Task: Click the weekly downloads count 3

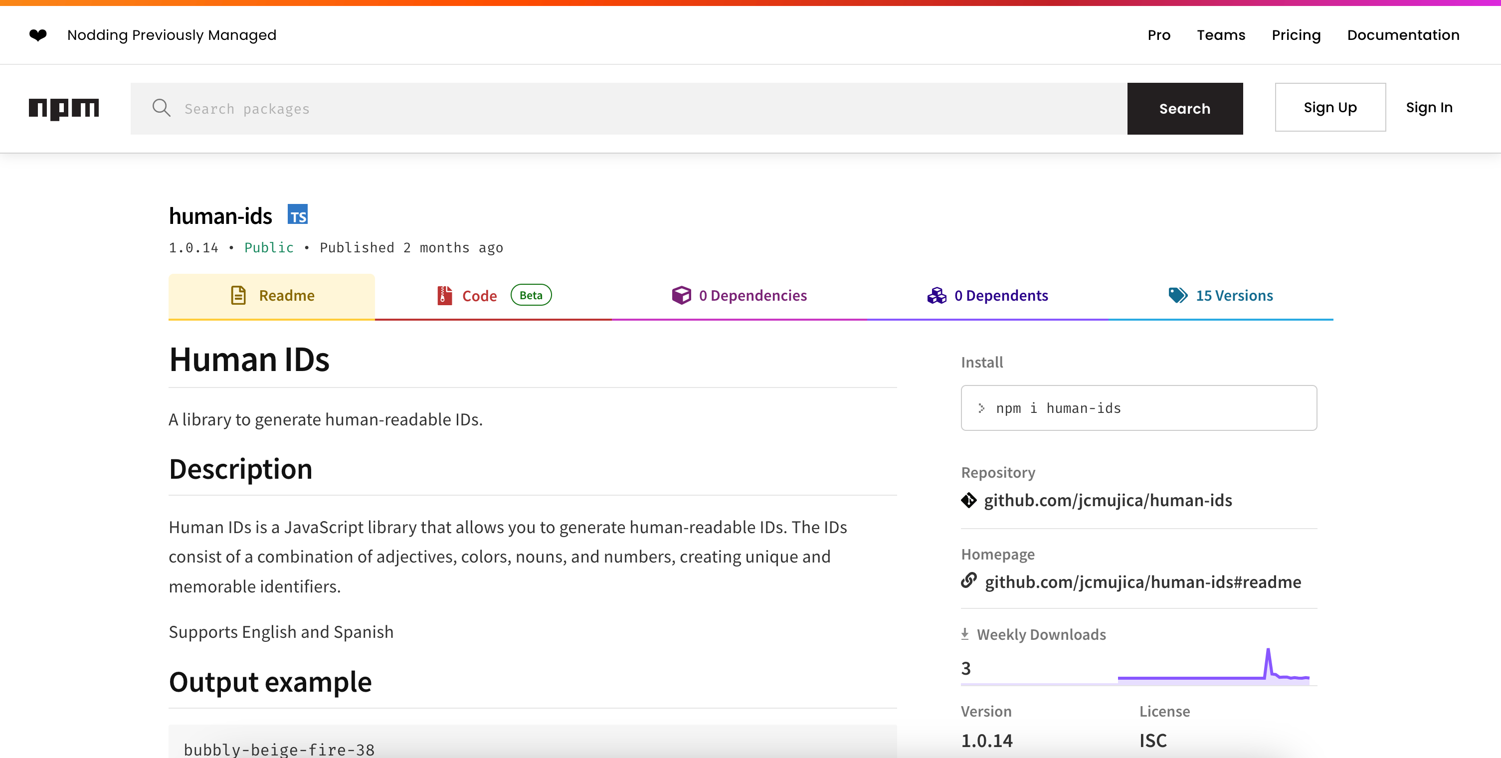Action: [966, 668]
